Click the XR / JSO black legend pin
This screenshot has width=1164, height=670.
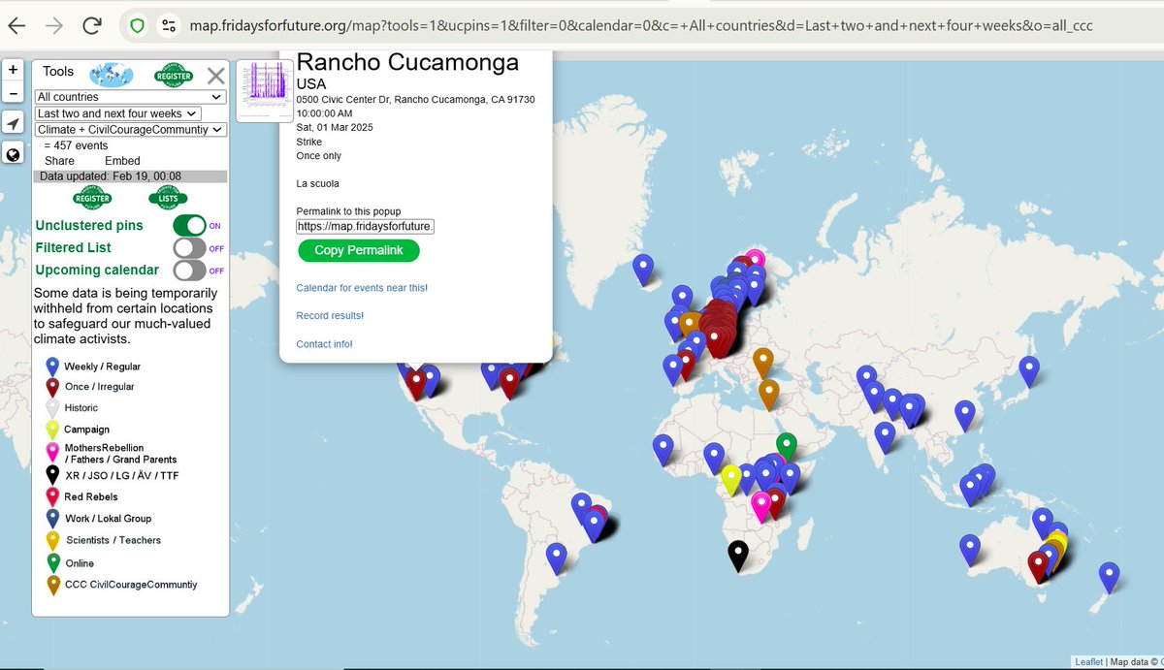tap(52, 474)
